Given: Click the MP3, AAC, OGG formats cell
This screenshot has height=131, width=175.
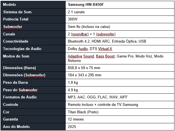Looking at the screenshot, I should (x=120, y=97).
